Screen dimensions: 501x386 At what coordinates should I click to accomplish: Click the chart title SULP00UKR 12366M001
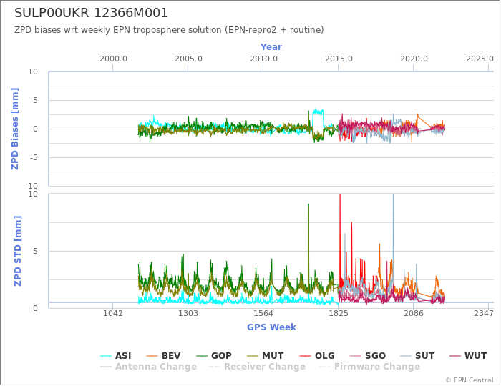click(91, 13)
